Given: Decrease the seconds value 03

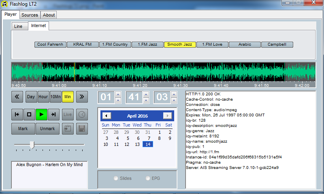Looking at the screenshot, I should (174, 100).
